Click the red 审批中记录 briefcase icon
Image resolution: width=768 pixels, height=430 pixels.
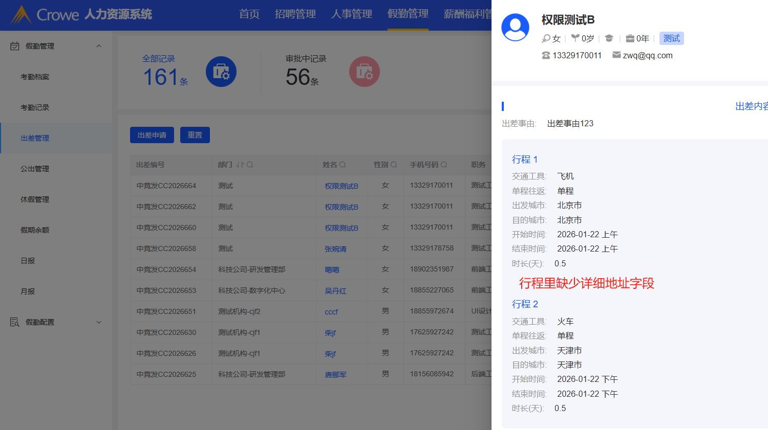point(364,72)
